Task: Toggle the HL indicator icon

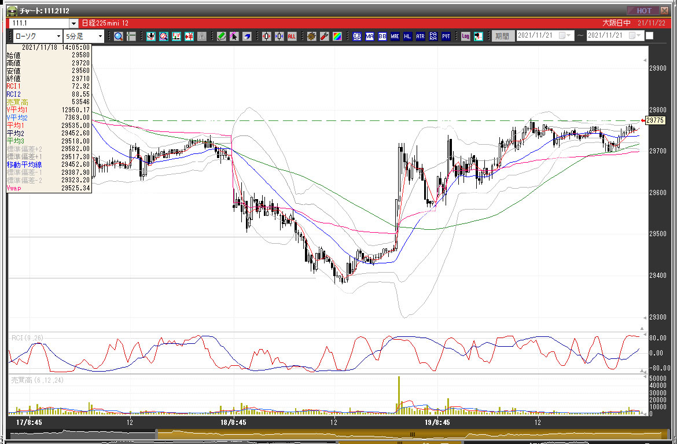Action: click(407, 36)
